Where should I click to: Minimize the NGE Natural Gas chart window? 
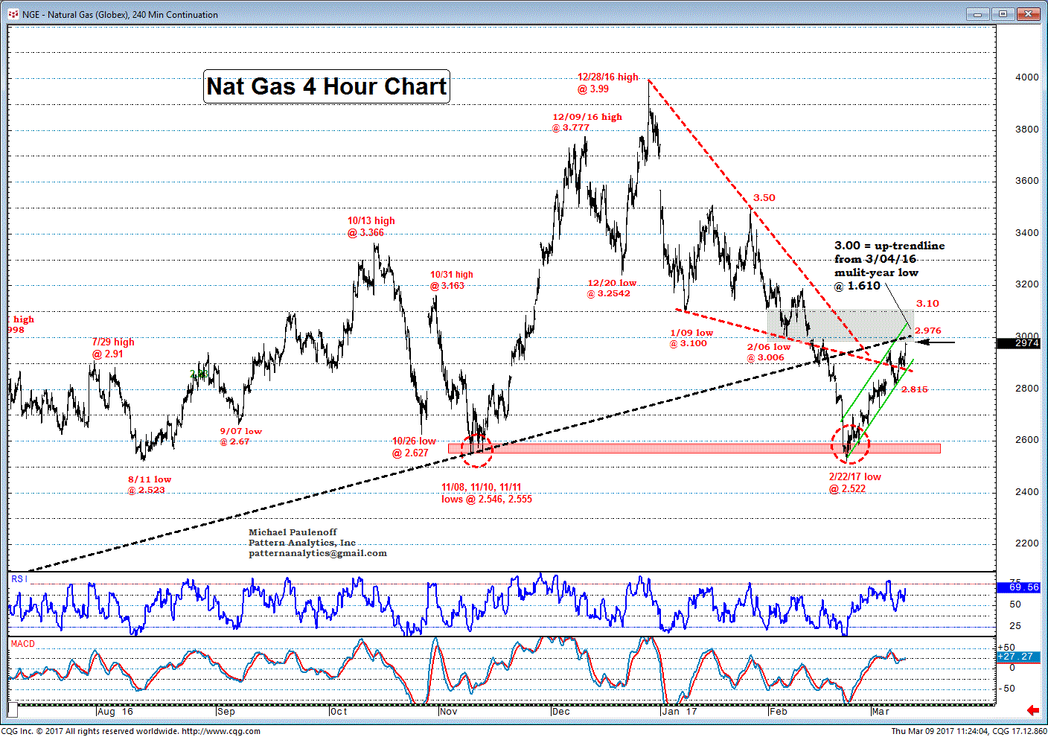977,13
